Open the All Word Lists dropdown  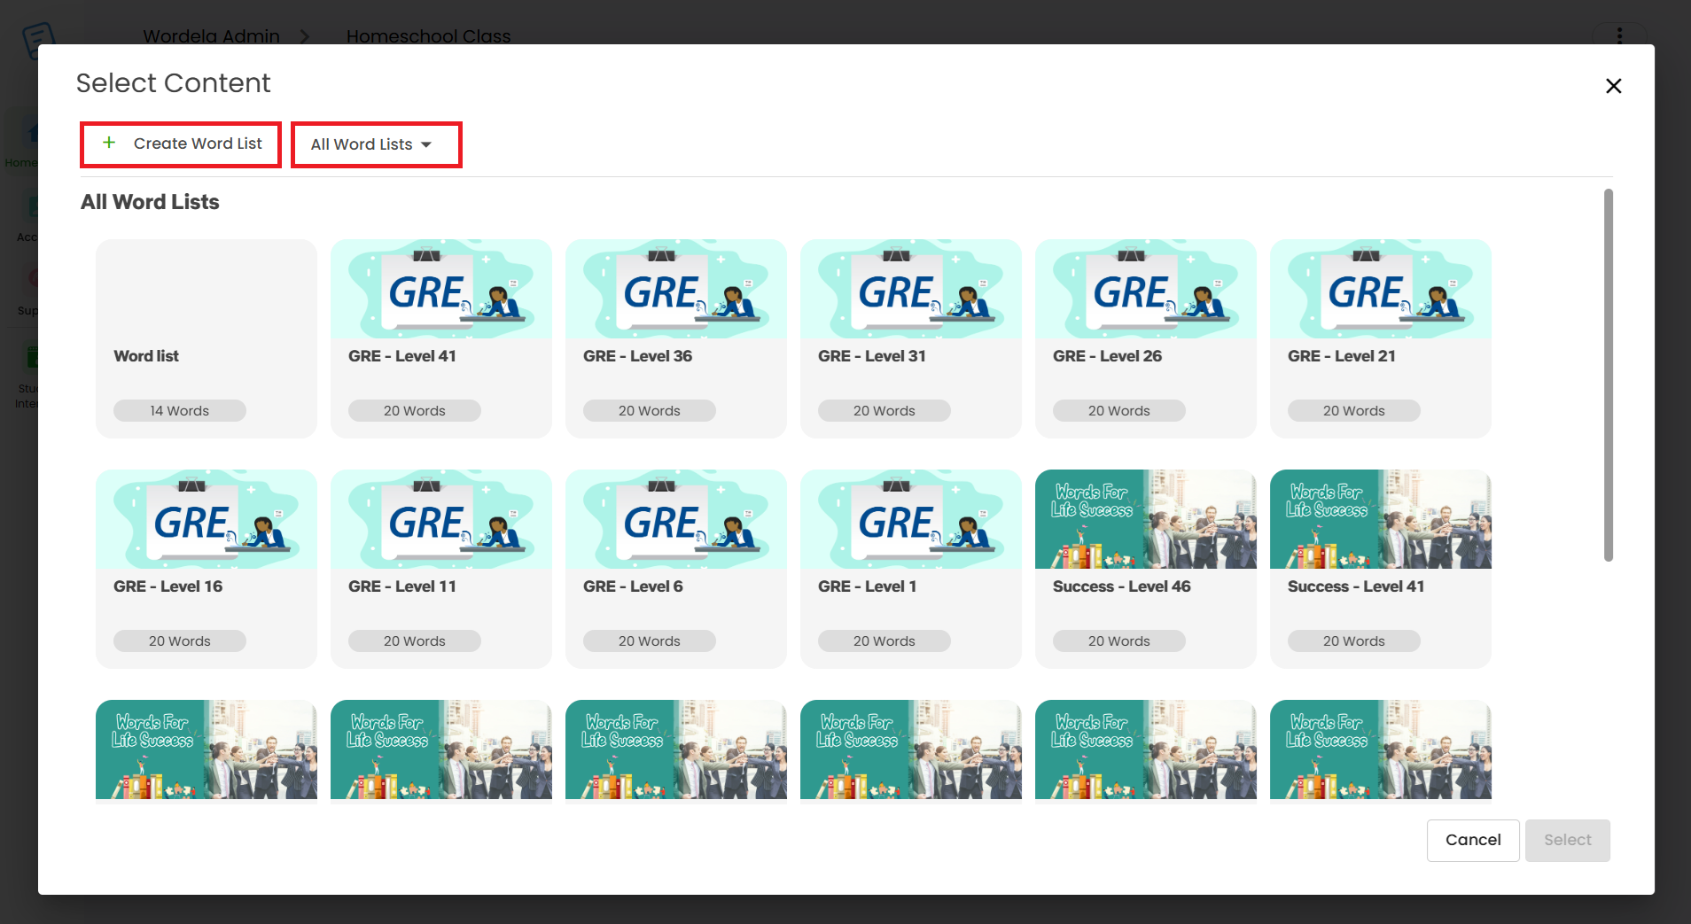click(x=376, y=144)
